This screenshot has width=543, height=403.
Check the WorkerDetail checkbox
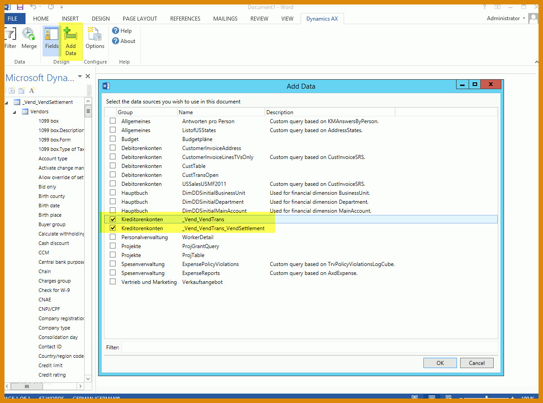pos(113,237)
